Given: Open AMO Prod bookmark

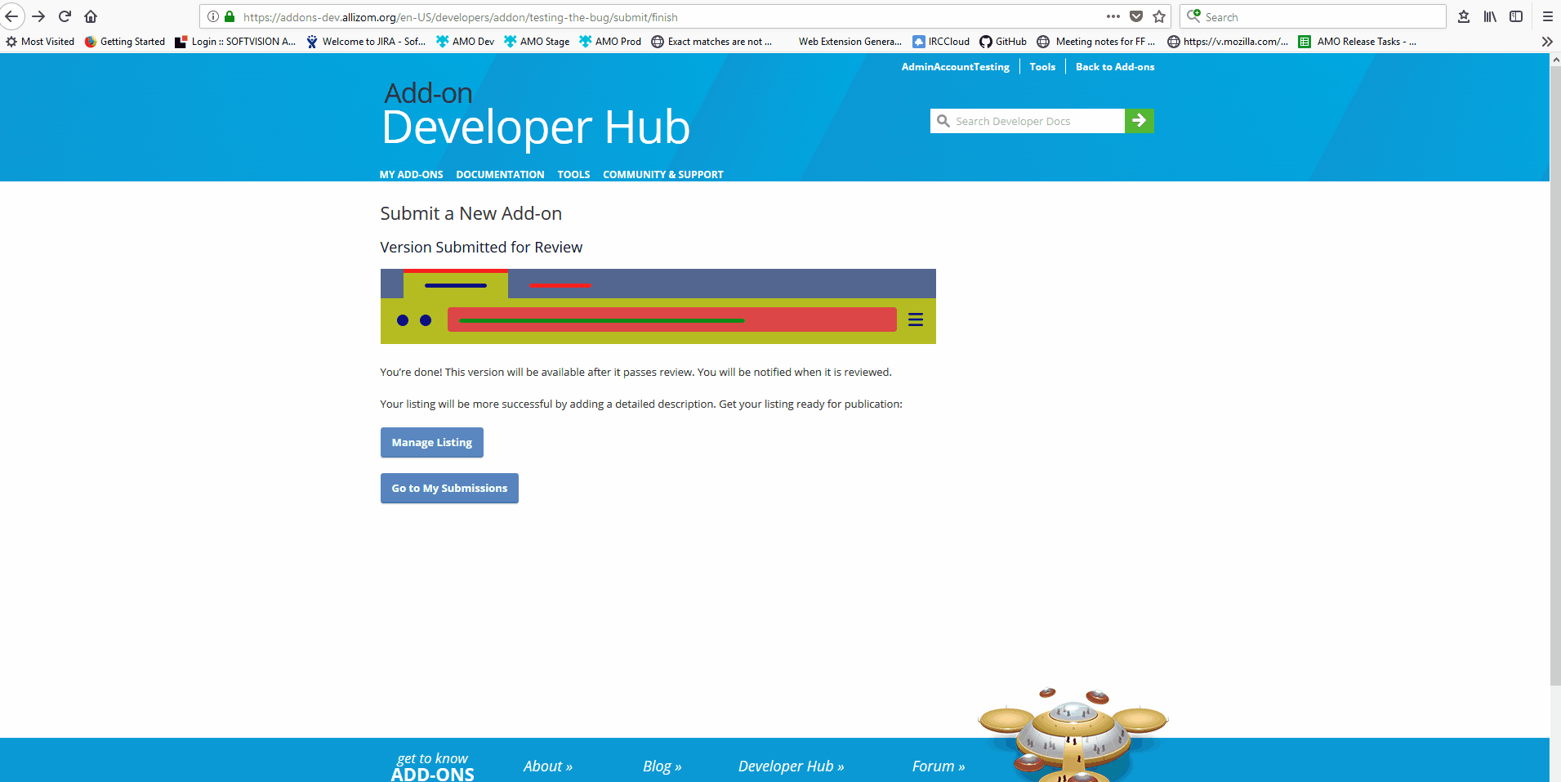Looking at the screenshot, I should (610, 42).
